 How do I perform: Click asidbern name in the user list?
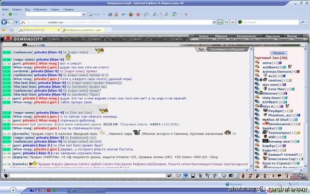270,67
